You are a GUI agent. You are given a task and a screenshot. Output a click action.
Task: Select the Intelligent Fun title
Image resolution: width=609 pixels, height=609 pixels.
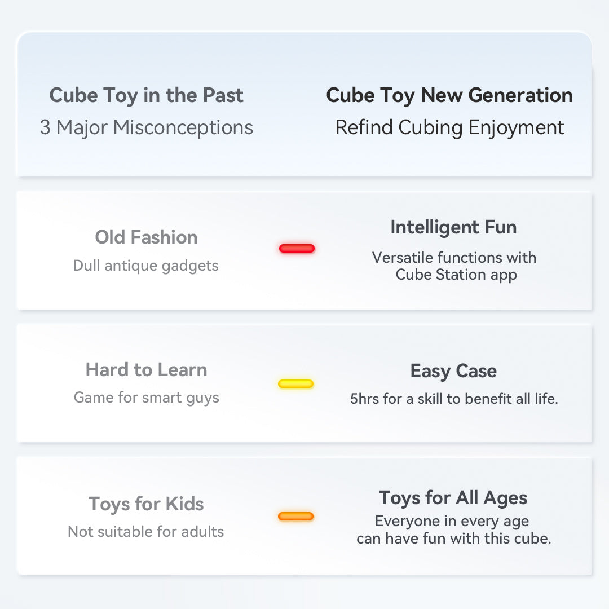pyautogui.click(x=453, y=228)
